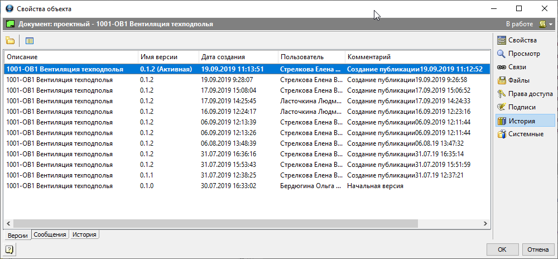Click the help icon in the bottom-left corner
The width and height of the screenshot is (558, 259).
click(9, 250)
